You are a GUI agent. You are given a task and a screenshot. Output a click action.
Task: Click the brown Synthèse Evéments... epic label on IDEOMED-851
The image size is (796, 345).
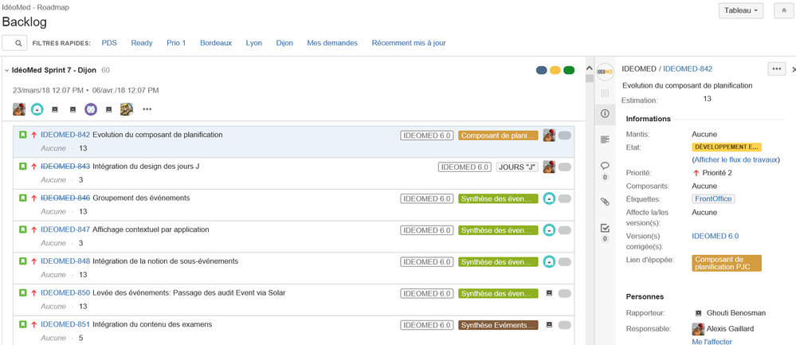click(498, 325)
